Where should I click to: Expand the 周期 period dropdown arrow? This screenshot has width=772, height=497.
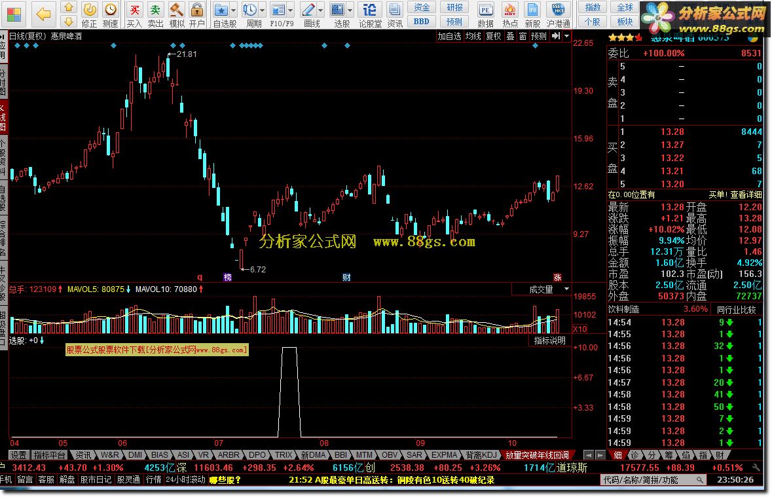pyautogui.click(x=263, y=10)
